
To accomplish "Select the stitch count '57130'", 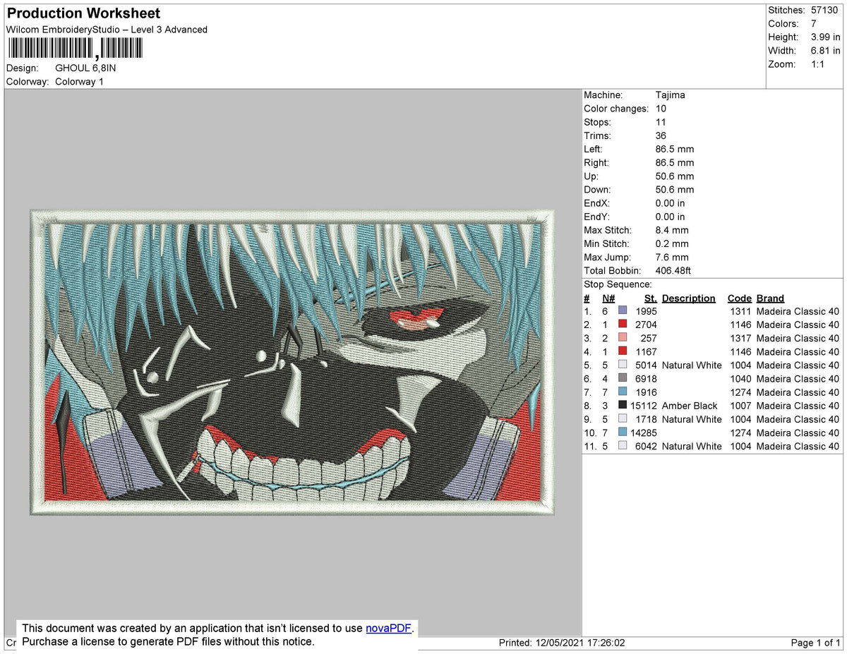I will click(826, 10).
